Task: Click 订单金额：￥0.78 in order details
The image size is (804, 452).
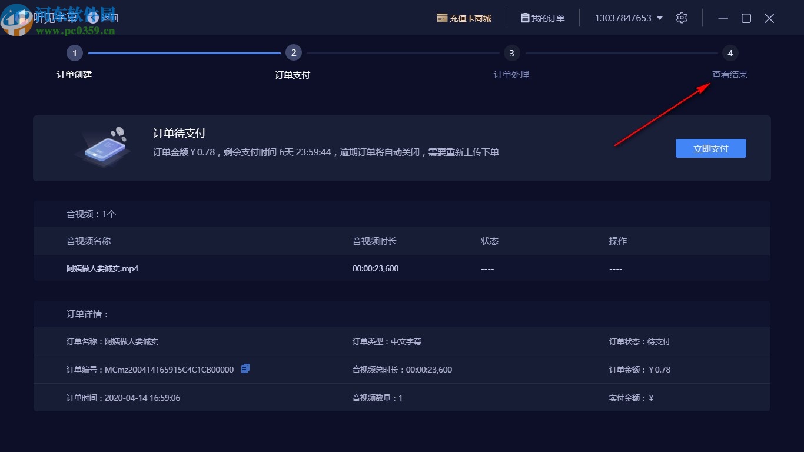Action: pos(640,370)
